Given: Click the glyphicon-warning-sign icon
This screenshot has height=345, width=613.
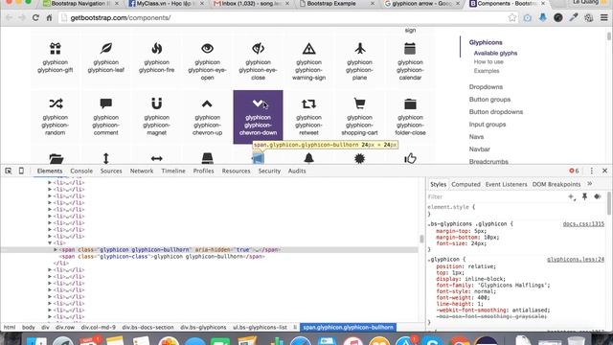Looking at the screenshot, I should [x=308, y=49].
